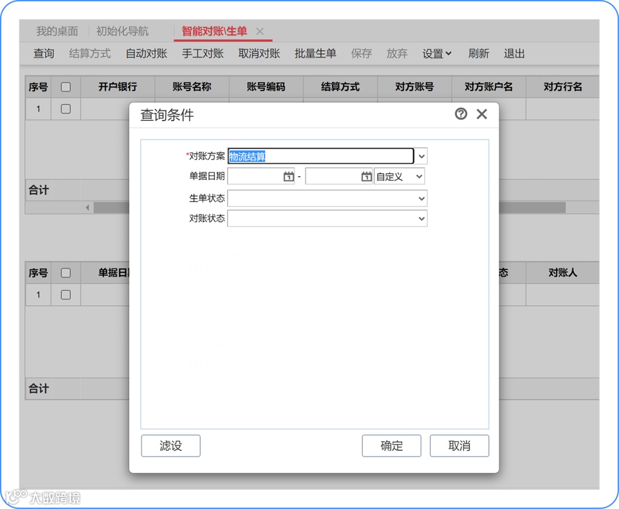This screenshot has width=619, height=509.
Task: Click the 对方账号 column header
Action: 414,87
